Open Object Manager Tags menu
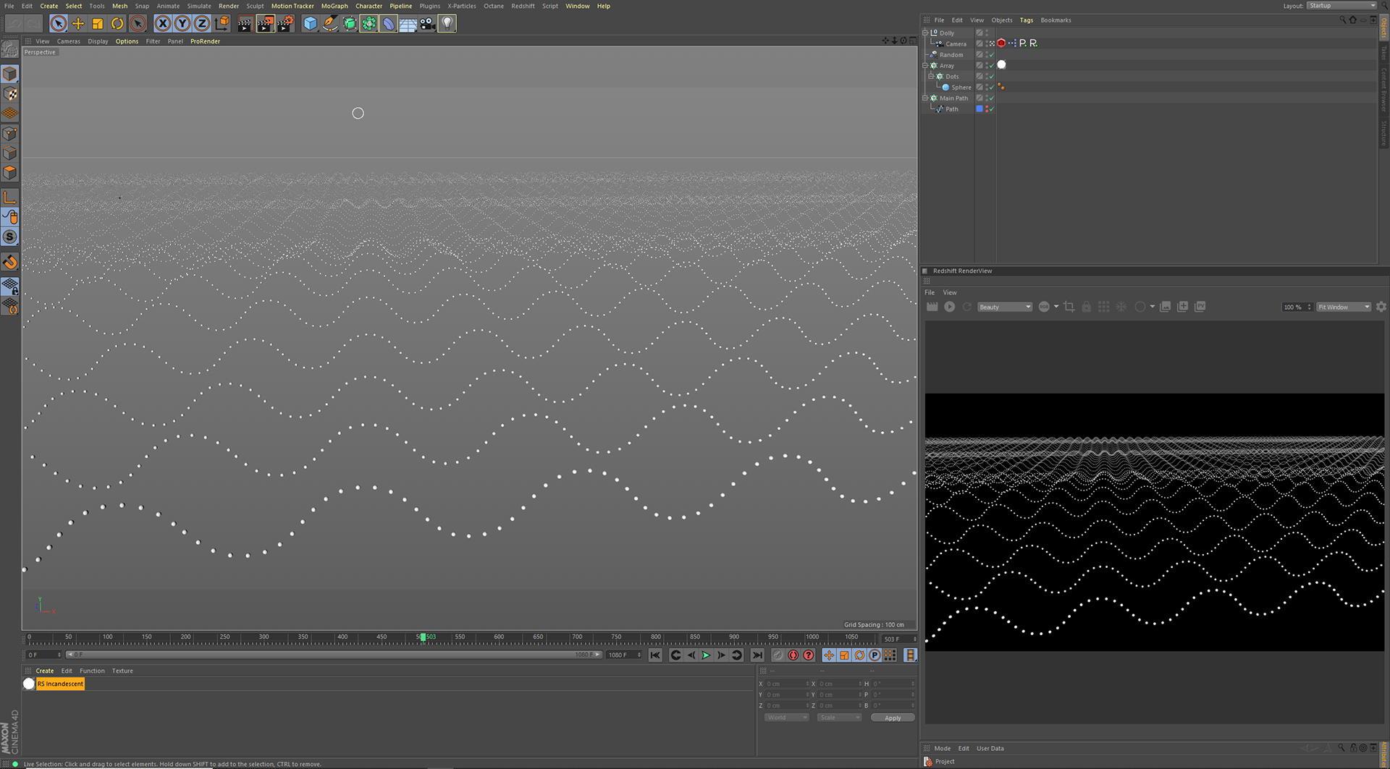1390x769 pixels. 1027,20
